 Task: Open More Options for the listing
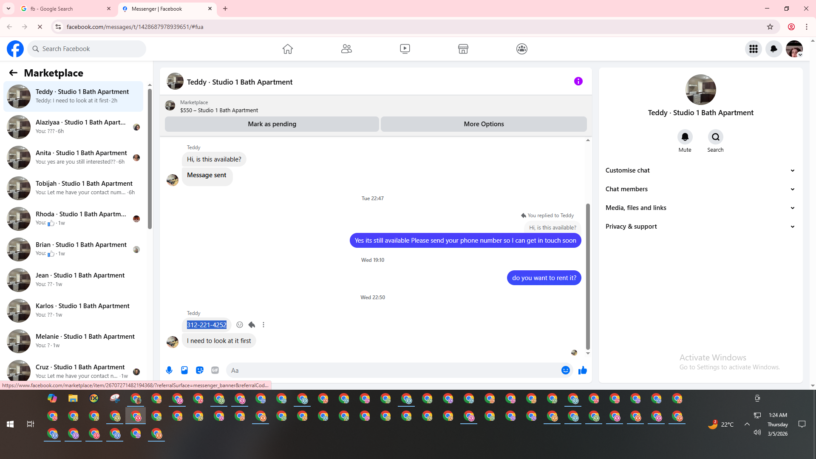click(484, 124)
